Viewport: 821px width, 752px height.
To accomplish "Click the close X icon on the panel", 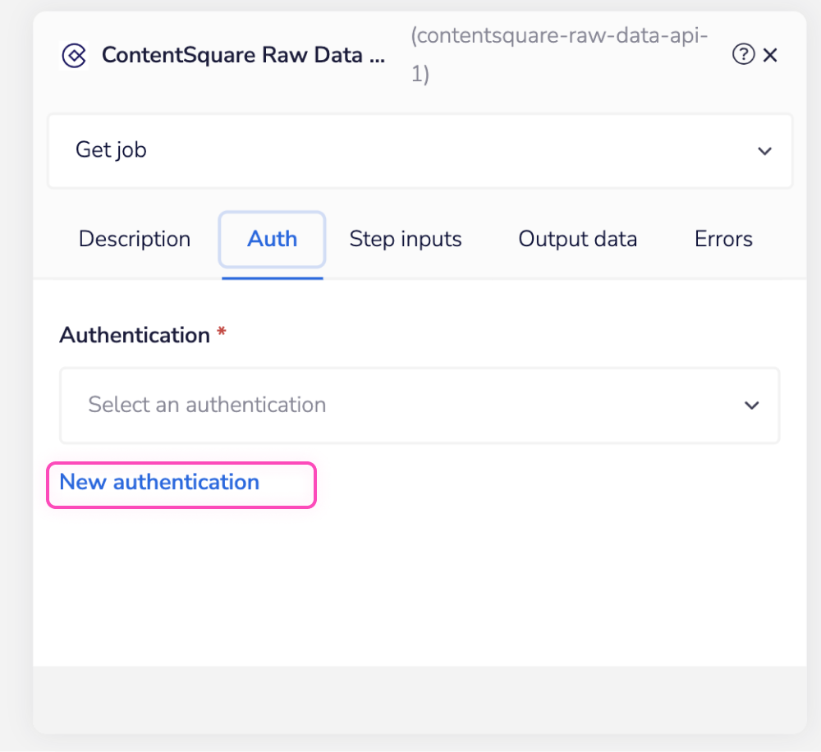I will tap(770, 55).
